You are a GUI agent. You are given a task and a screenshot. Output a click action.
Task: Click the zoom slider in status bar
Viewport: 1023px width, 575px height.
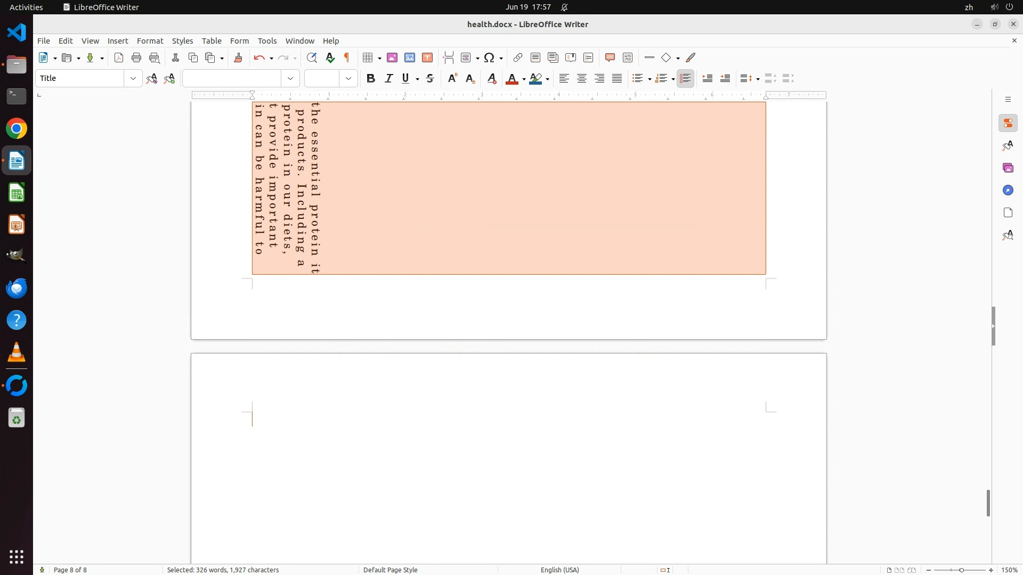[x=961, y=570]
